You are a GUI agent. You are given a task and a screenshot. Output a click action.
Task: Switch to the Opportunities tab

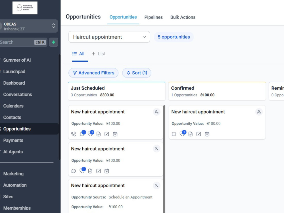(x=123, y=17)
